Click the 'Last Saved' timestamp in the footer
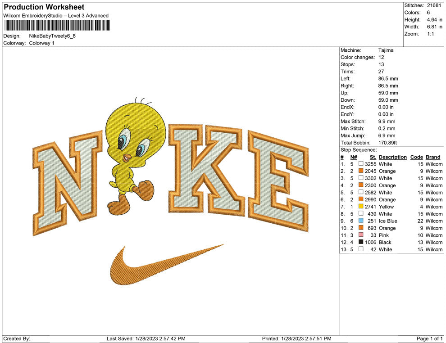The width and height of the screenshot is (446, 343). (146, 338)
